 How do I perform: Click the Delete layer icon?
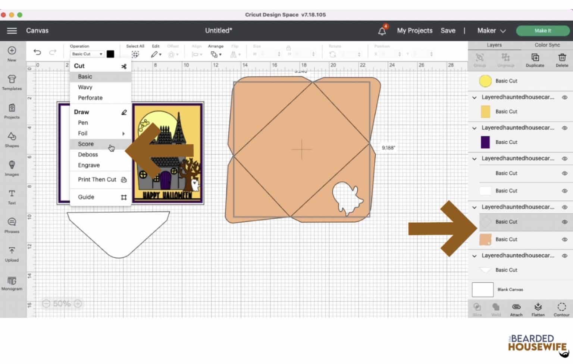point(561,60)
